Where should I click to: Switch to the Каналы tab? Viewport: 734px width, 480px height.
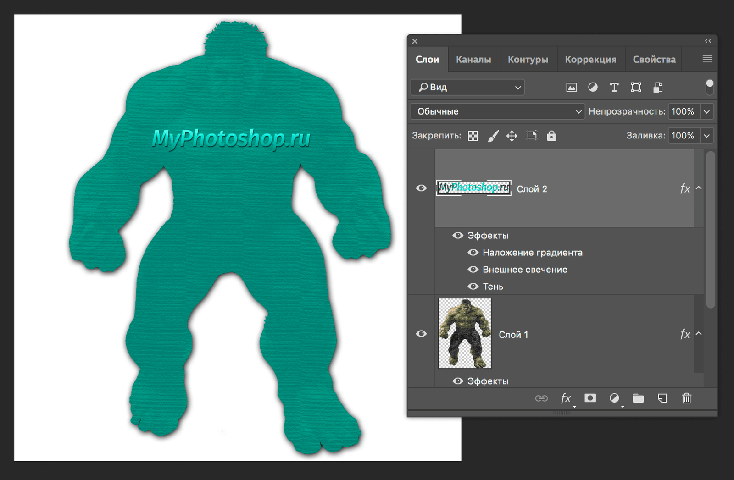473,60
